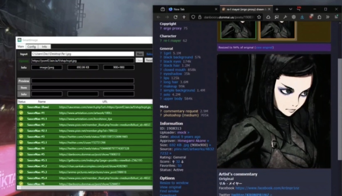342x196 pixels.
Task: Downvote the post with the down arrow
Action: pyautogui.click(x=182, y=162)
